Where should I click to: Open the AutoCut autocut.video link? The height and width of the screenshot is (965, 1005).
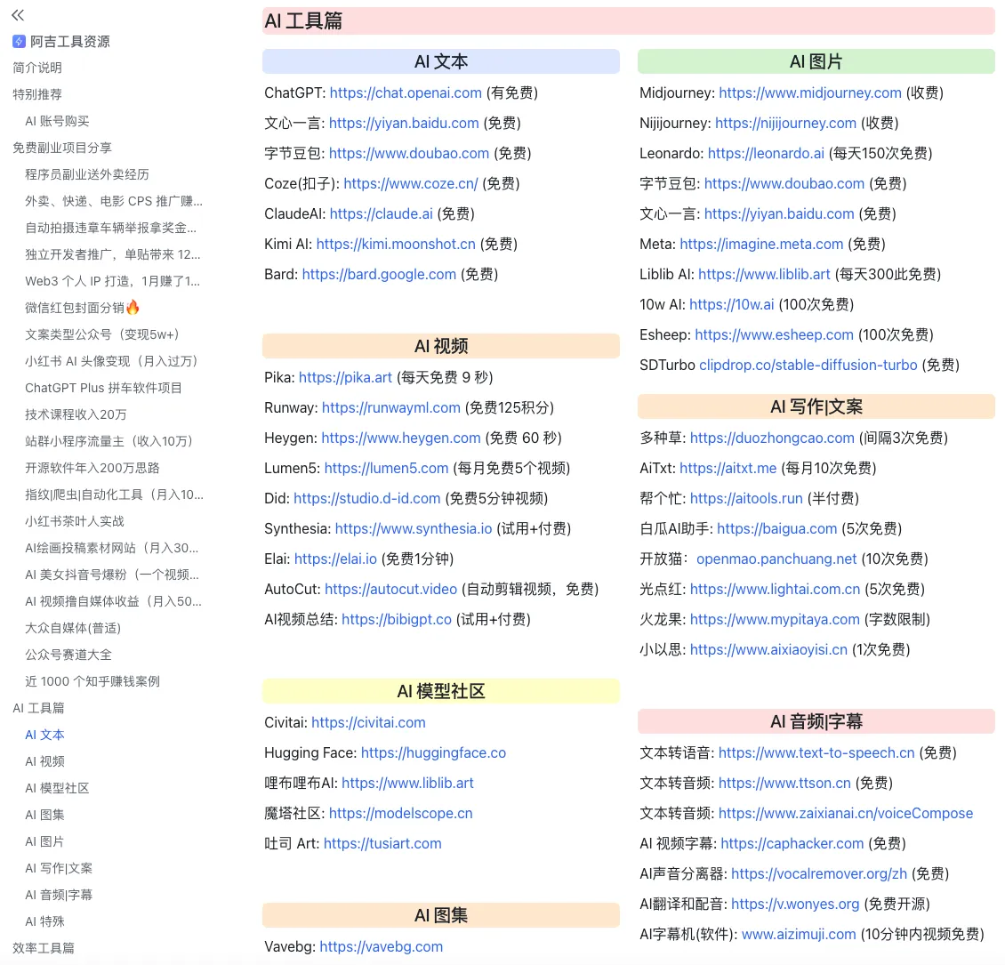(x=391, y=589)
